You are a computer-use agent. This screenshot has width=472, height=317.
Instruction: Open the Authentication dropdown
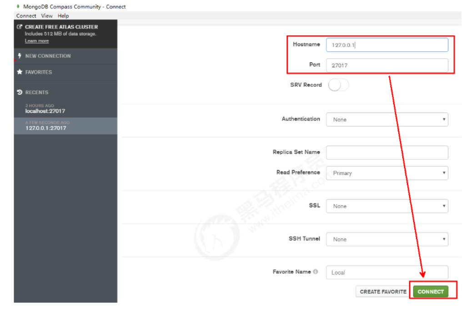point(387,120)
